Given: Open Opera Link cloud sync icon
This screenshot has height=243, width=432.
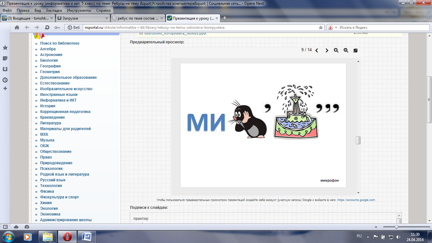Looking at the screenshot, I should click(x=16, y=227).
